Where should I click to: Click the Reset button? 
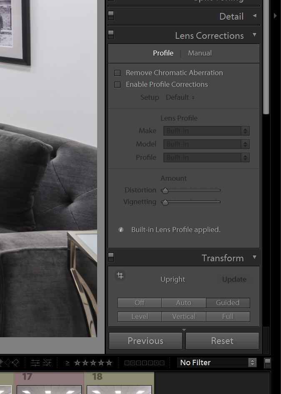(x=222, y=341)
